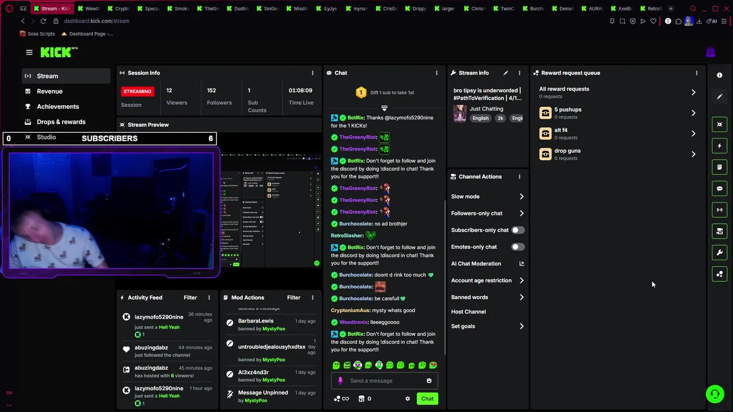Edit stream info with pencil icon

pos(506,73)
